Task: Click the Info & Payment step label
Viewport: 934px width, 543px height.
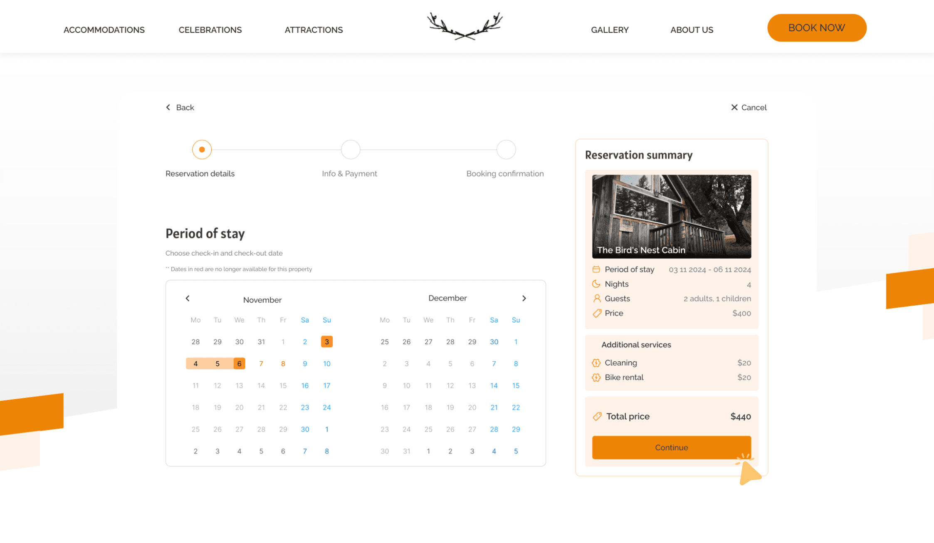Action: tap(349, 174)
